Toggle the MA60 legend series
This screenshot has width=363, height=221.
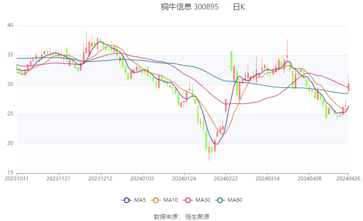pos(228,200)
